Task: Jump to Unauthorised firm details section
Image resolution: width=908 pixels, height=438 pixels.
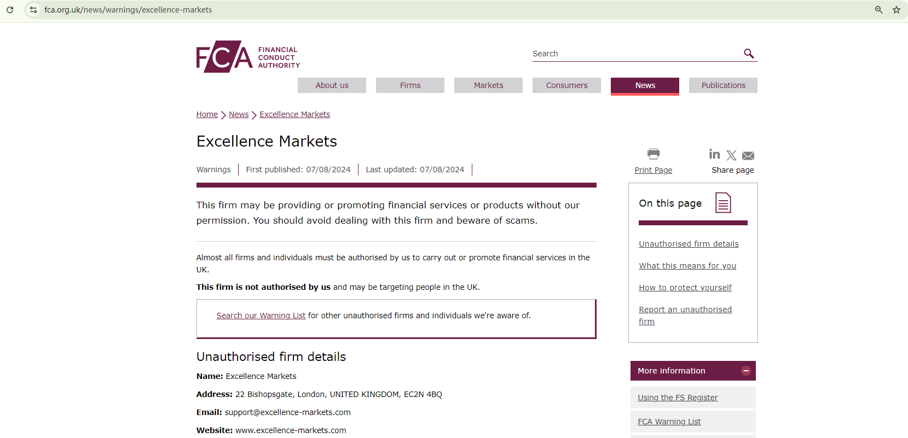Action: coord(689,244)
